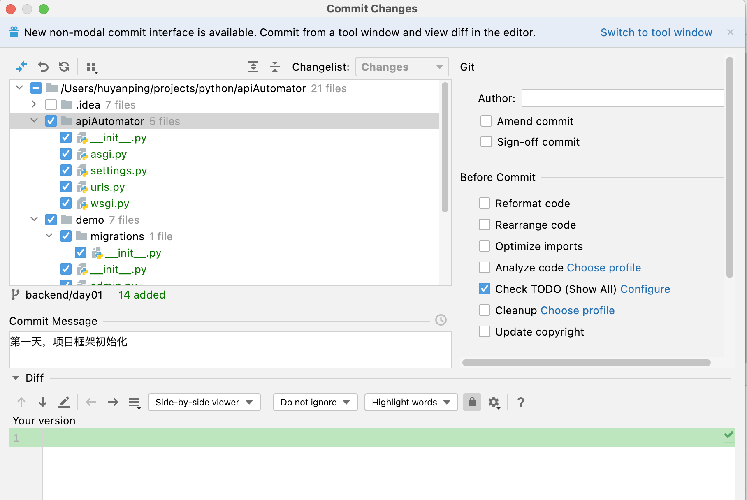Screen dimensions: 747x500
Task: Enable Optimize imports checkbox
Action: pos(485,246)
